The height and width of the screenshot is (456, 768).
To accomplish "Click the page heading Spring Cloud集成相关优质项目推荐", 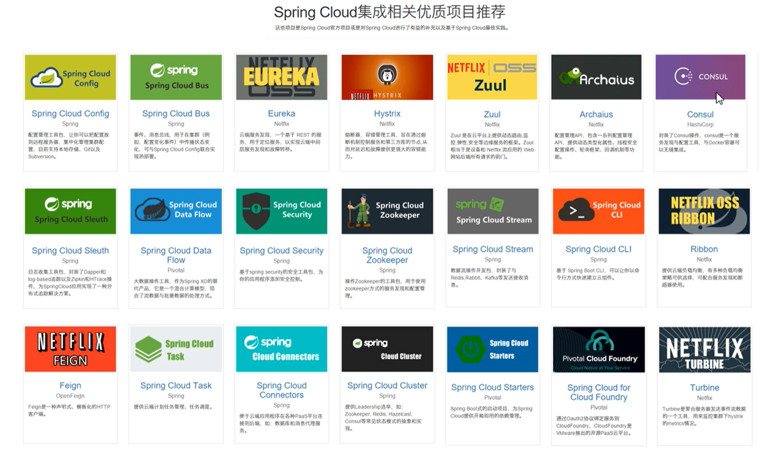I will pos(390,12).
